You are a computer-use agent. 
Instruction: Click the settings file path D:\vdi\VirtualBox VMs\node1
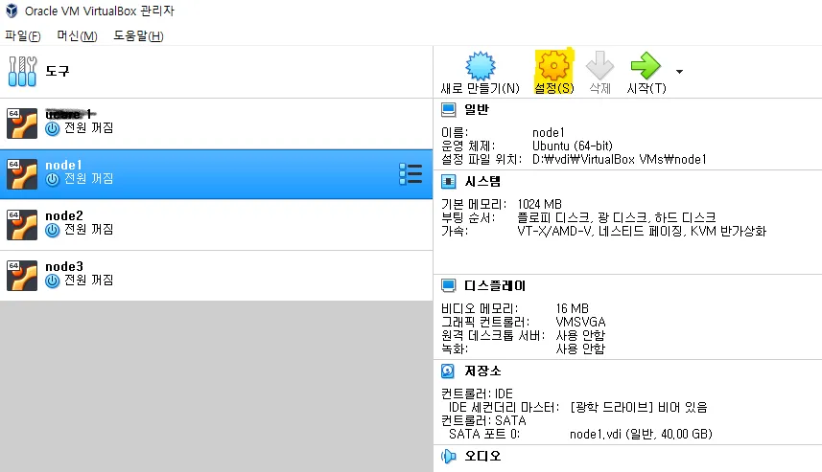tap(619, 159)
